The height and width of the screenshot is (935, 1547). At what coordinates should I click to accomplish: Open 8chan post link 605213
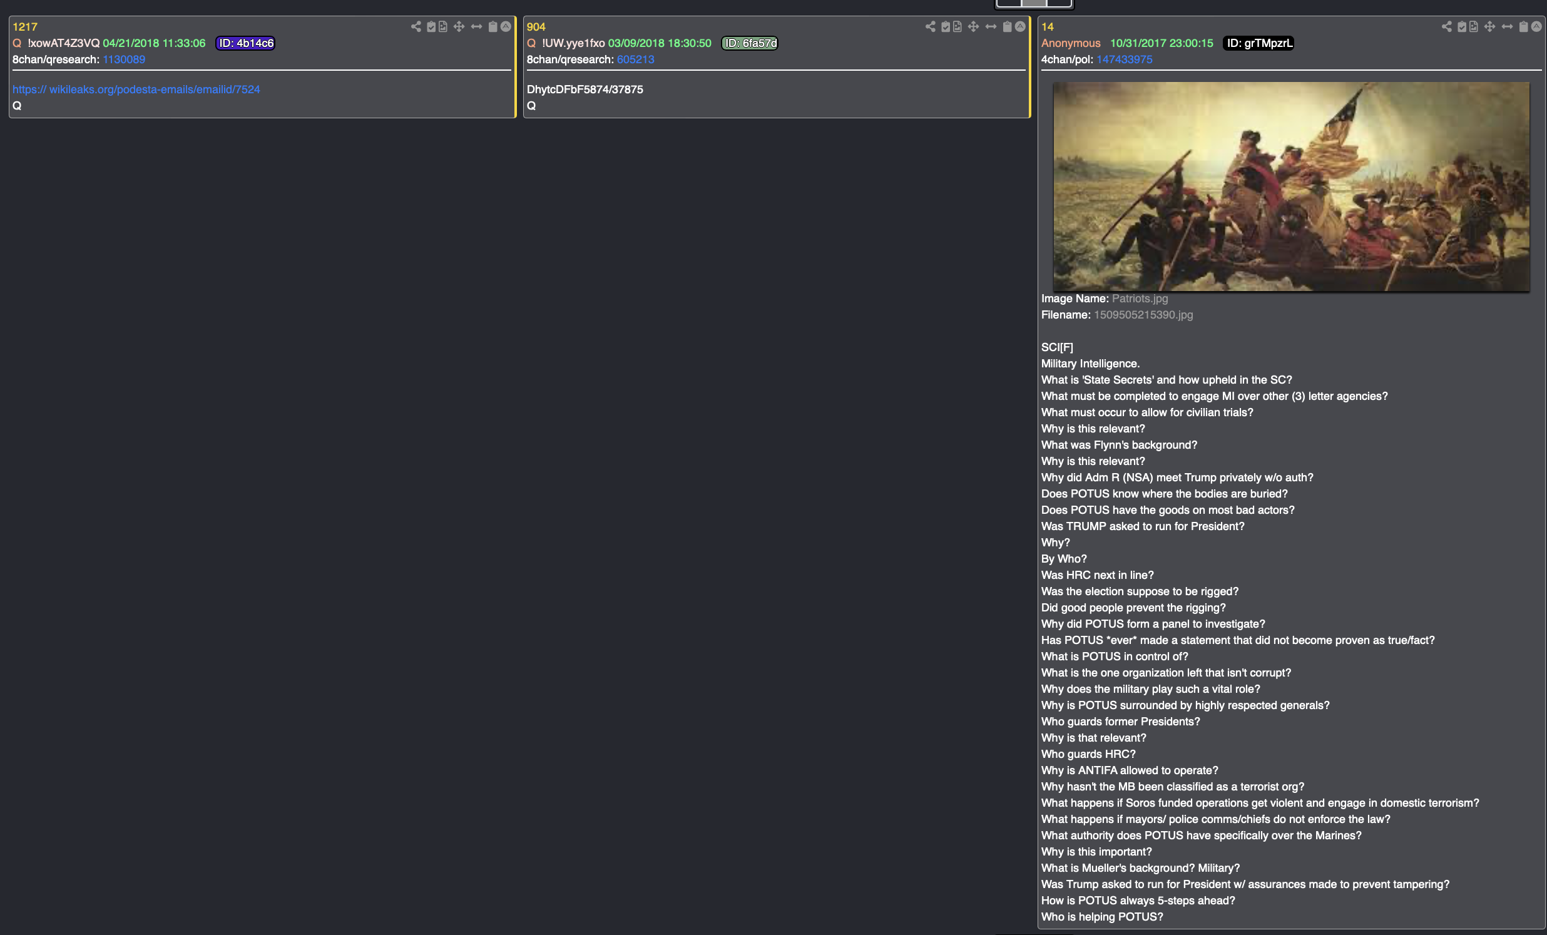tap(635, 59)
